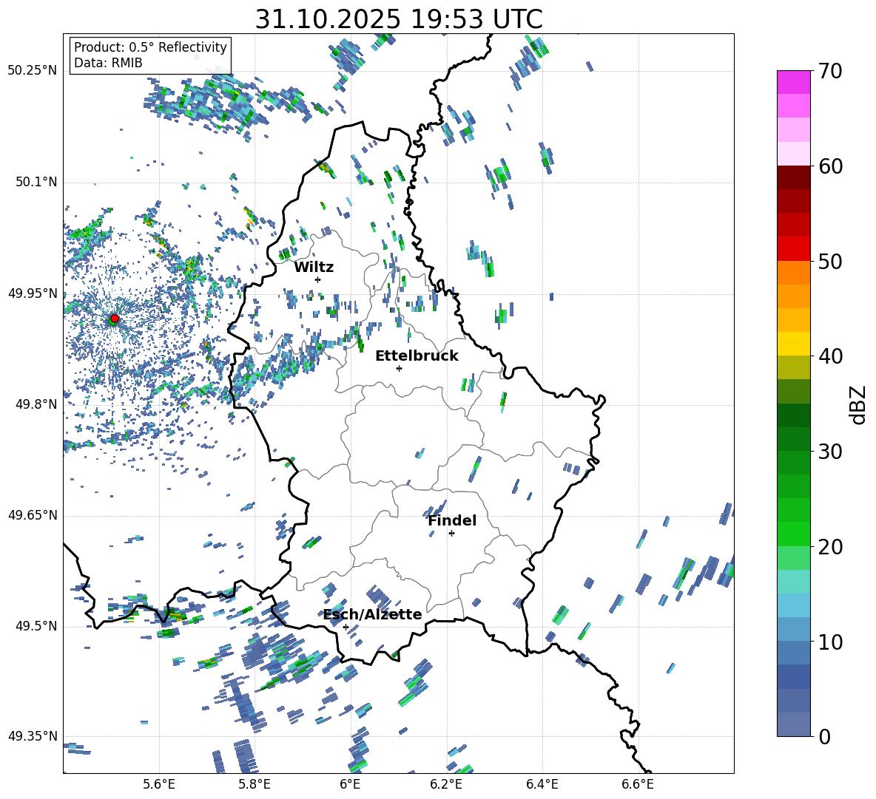Click the 5.6°E longitude label

159,784
